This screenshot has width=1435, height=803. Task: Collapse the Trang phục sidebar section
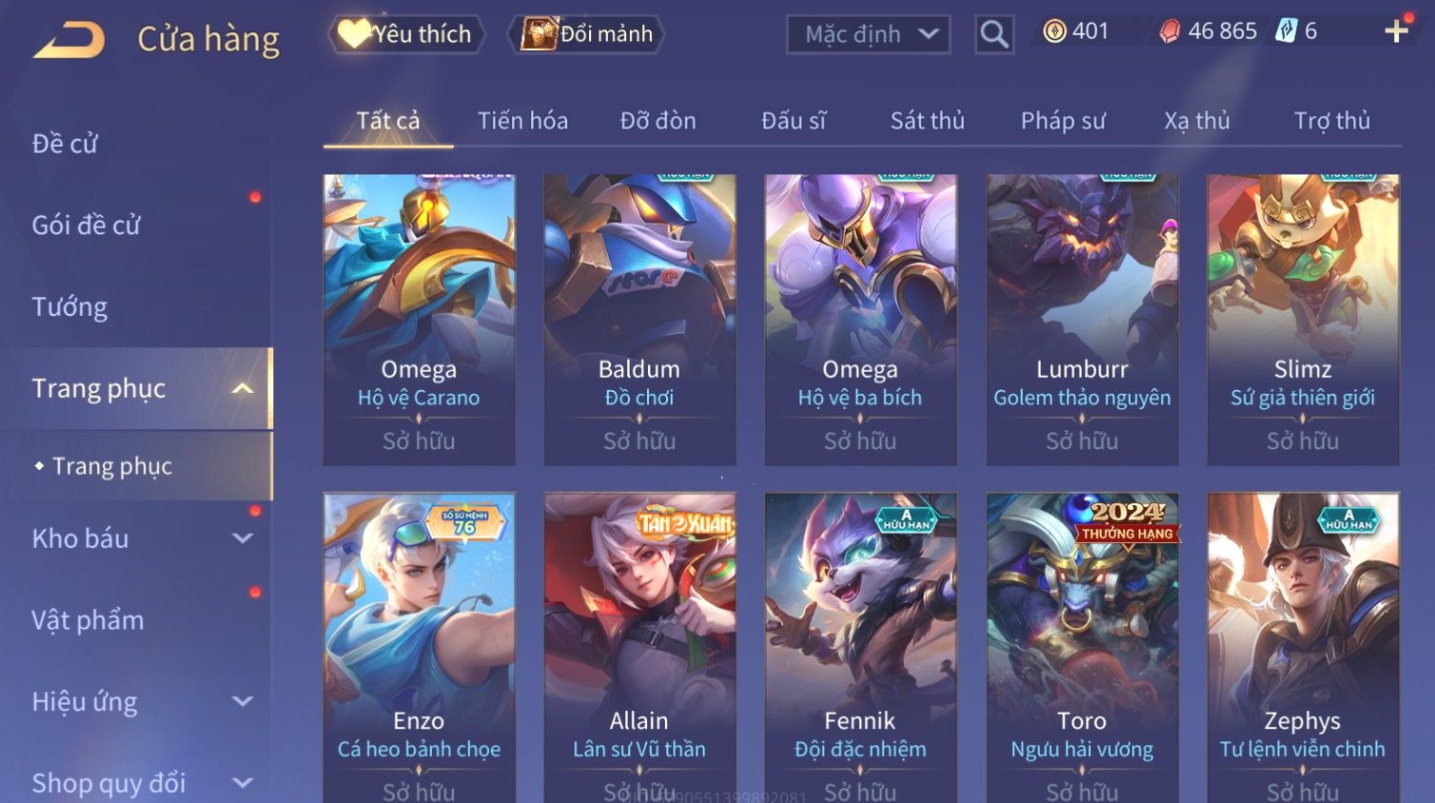[243, 388]
